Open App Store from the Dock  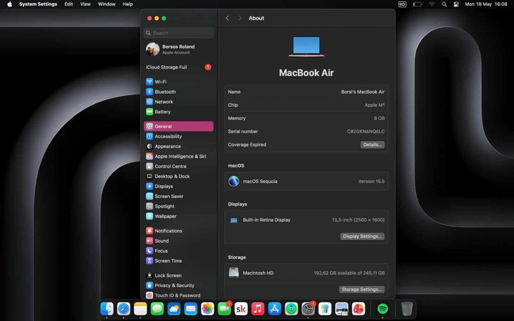[274, 309]
